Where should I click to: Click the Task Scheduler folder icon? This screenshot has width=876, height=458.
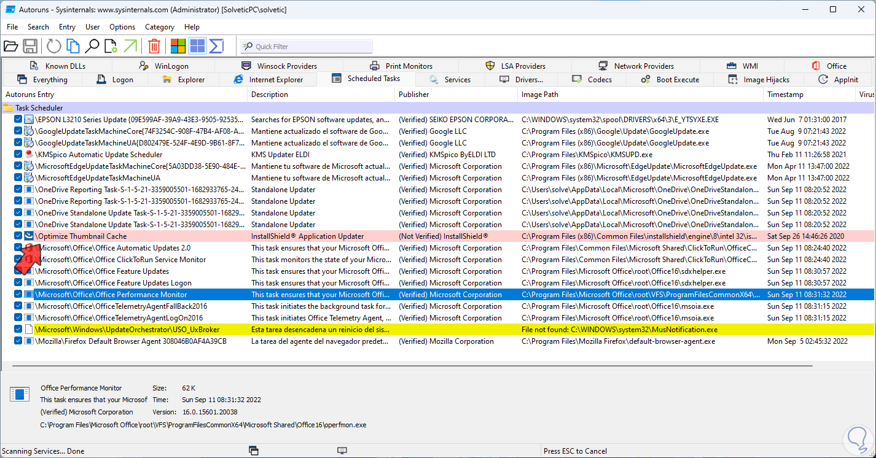(x=8, y=108)
